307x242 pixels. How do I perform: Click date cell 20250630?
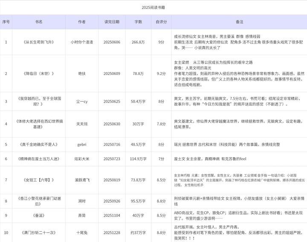tap(112, 124)
